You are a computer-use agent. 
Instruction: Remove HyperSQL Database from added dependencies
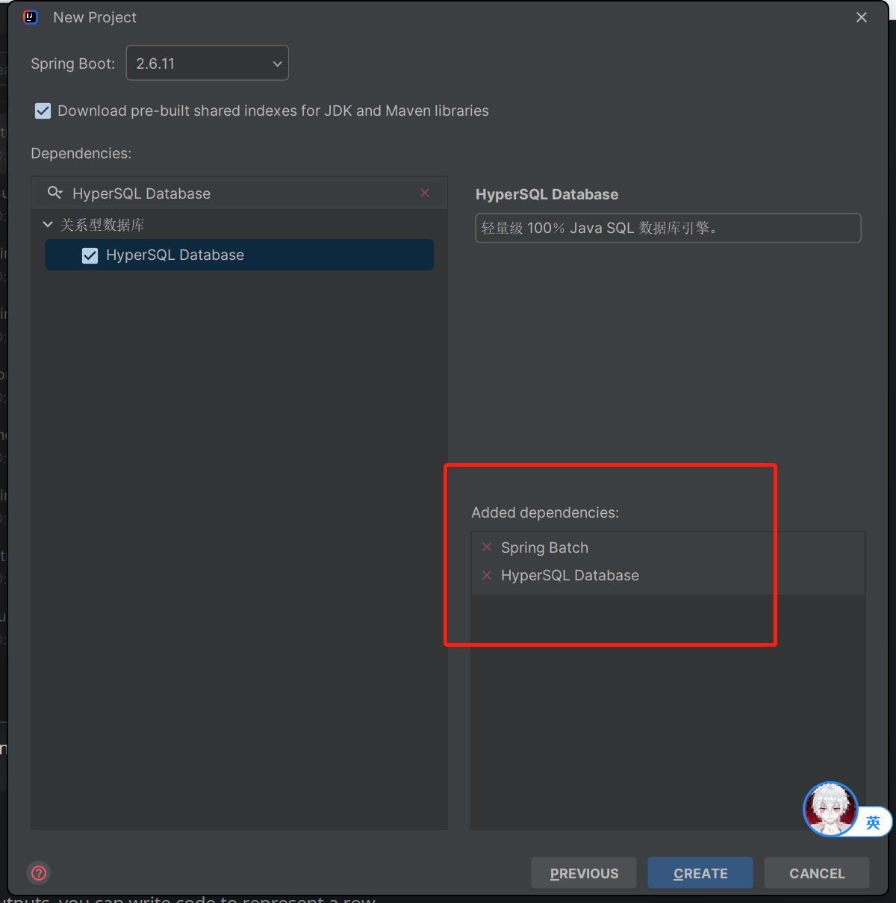[x=487, y=575]
